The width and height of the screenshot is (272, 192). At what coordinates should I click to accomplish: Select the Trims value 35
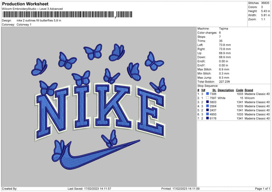[x=221, y=41]
